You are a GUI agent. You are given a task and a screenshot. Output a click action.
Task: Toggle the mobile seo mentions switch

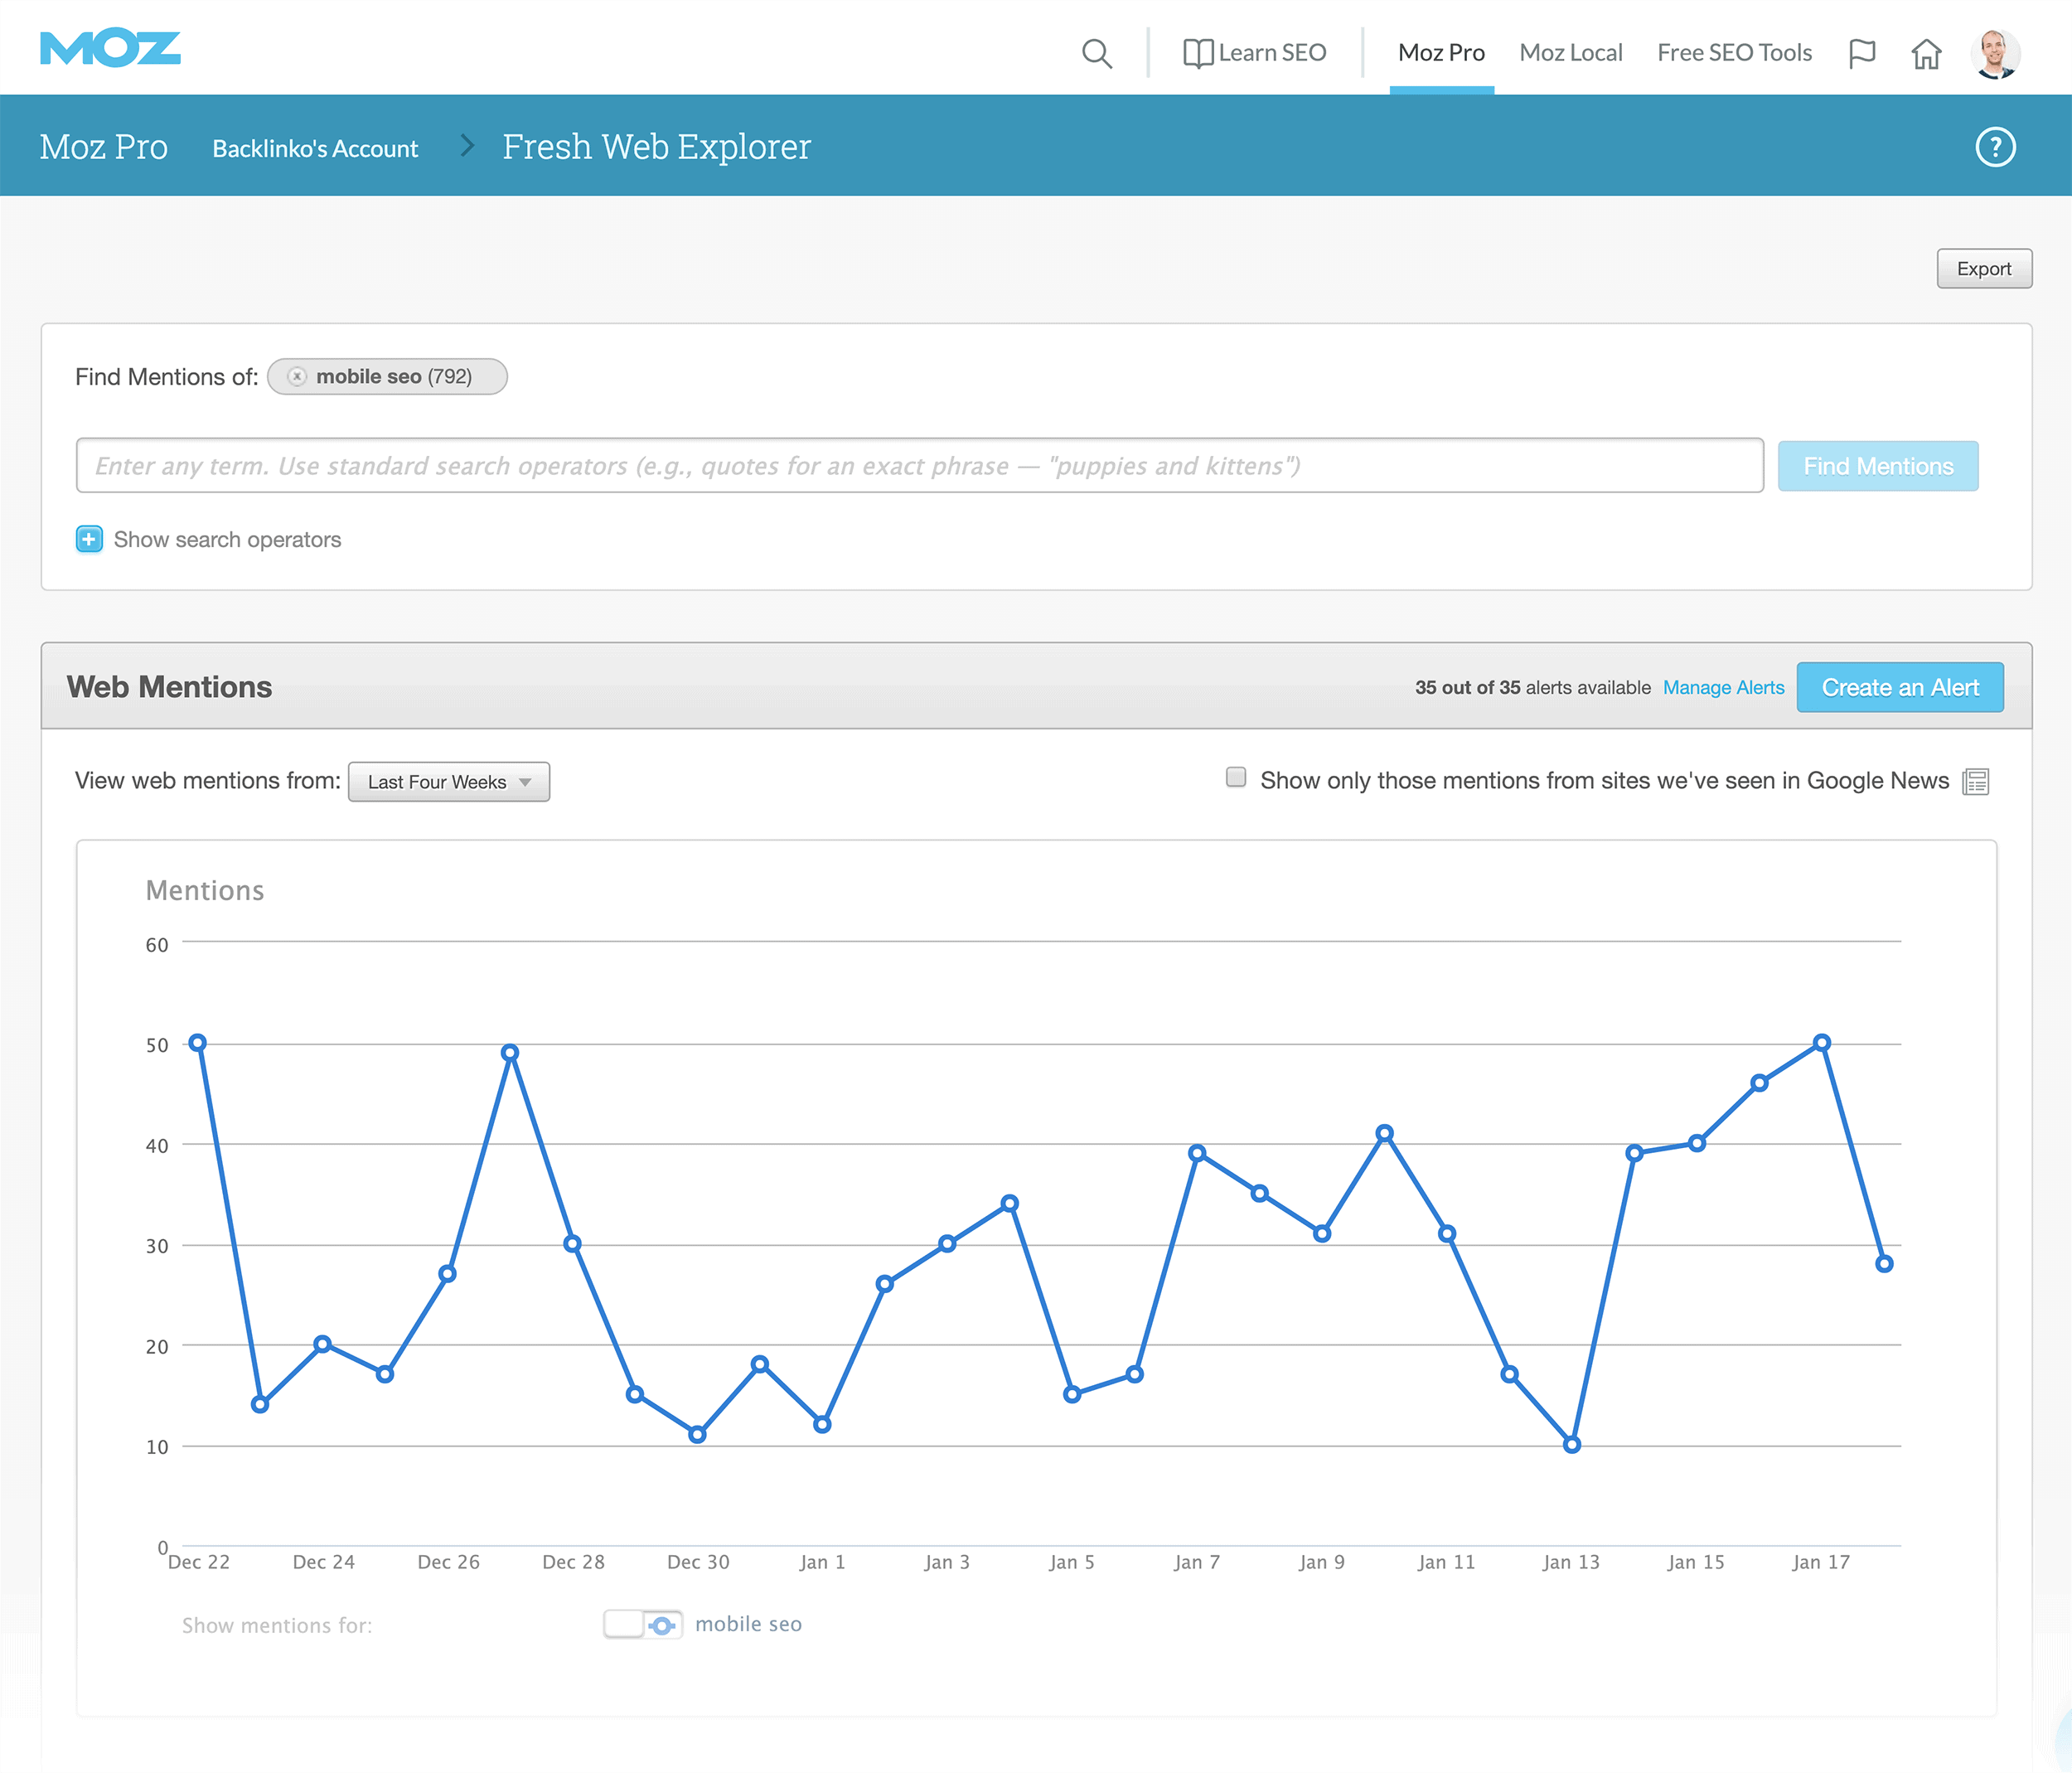coord(642,1624)
